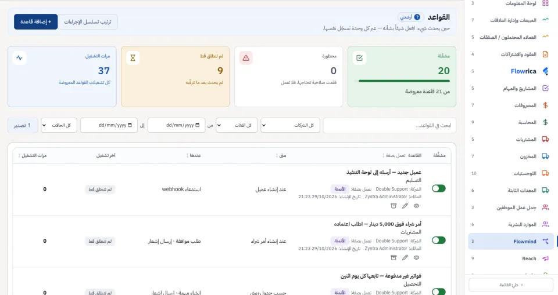This screenshot has width=558, height=295.
Task: Click the تصدير export button
Action: pyautogui.click(x=23, y=125)
